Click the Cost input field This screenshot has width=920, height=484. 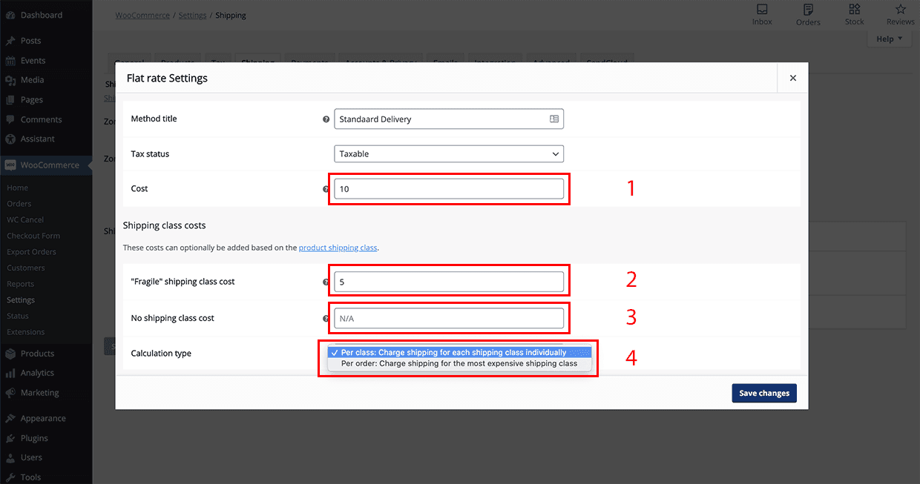click(x=449, y=189)
